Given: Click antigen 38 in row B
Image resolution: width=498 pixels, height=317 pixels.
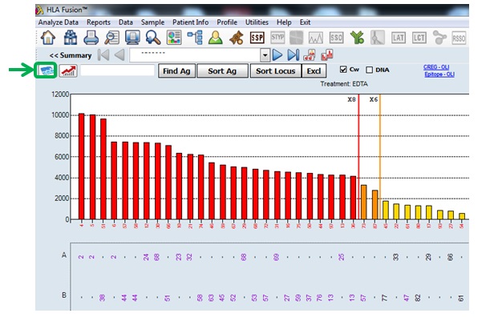Looking at the screenshot, I should pyautogui.click(x=103, y=298).
